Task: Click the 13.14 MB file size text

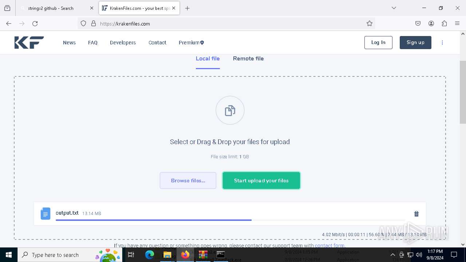Action: click(92, 214)
